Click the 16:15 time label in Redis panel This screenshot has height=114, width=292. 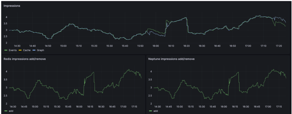[90, 107]
